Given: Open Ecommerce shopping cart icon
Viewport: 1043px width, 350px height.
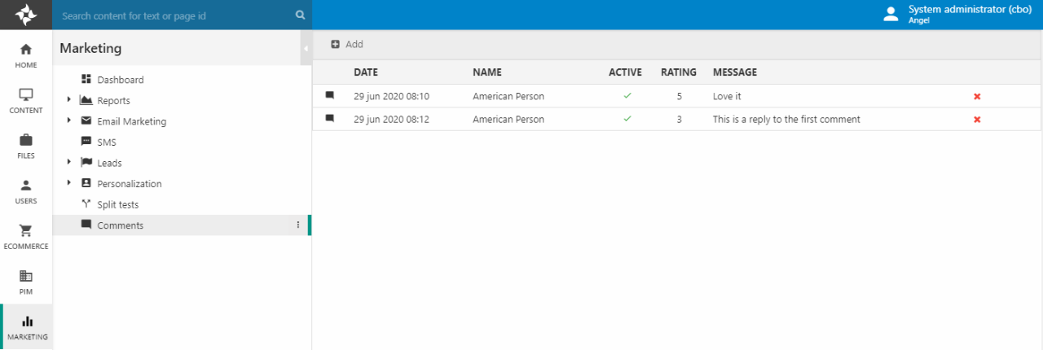Looking at the screenshot, I should [x=26, y=236].
